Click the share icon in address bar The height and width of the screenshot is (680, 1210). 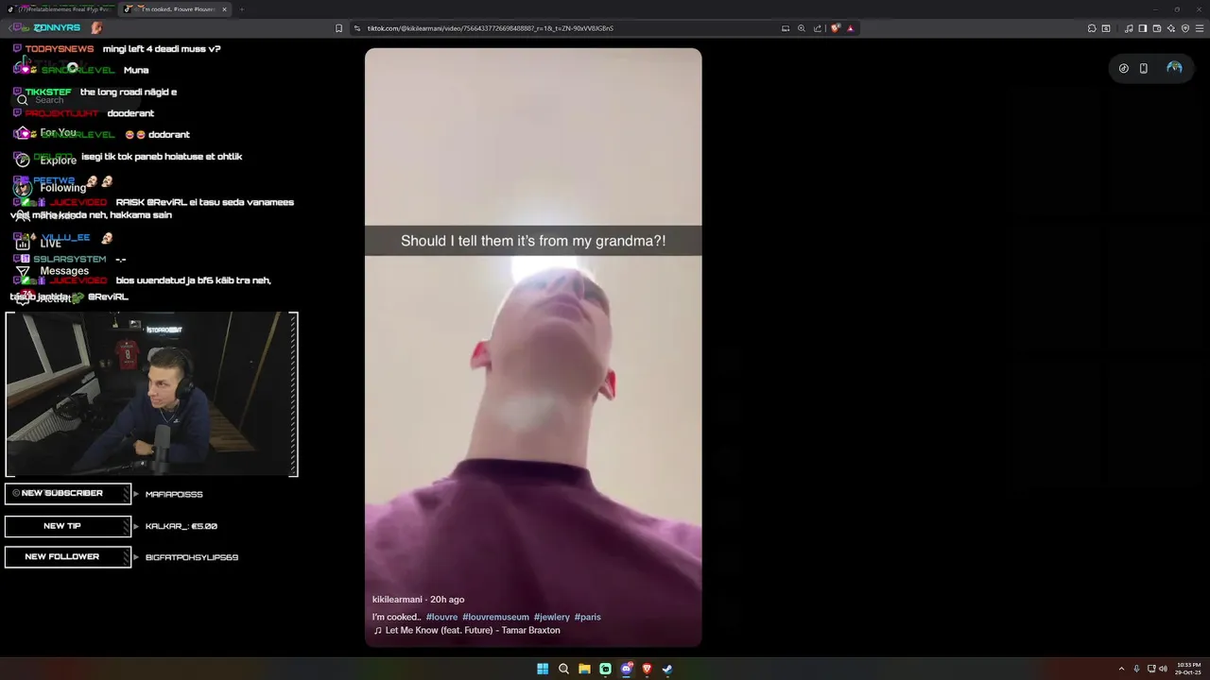(x=818, y=28)
